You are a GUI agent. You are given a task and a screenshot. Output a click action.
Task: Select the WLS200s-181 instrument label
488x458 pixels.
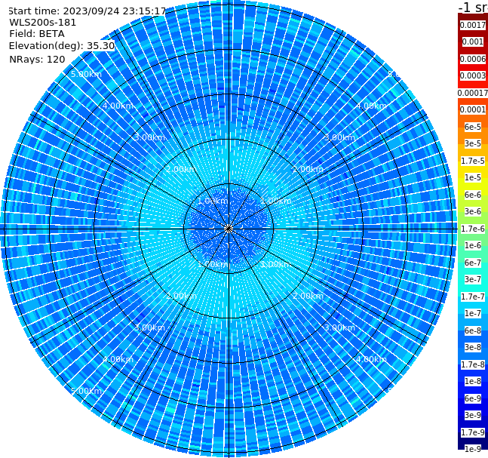click(x=43, y=23)
